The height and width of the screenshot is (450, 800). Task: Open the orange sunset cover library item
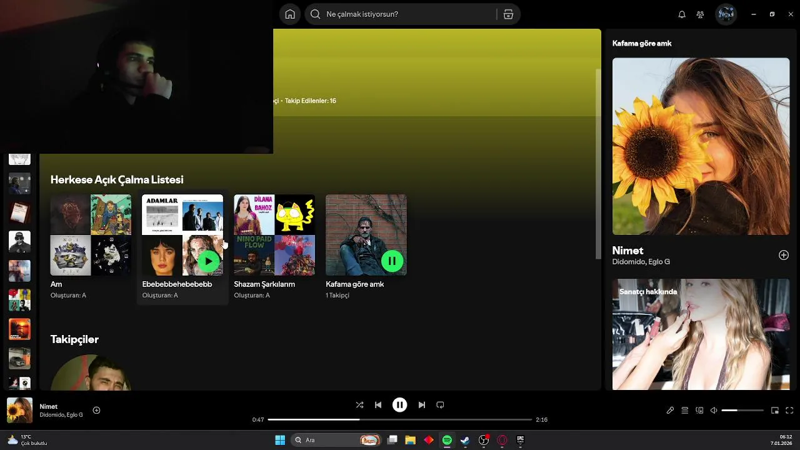19,329
